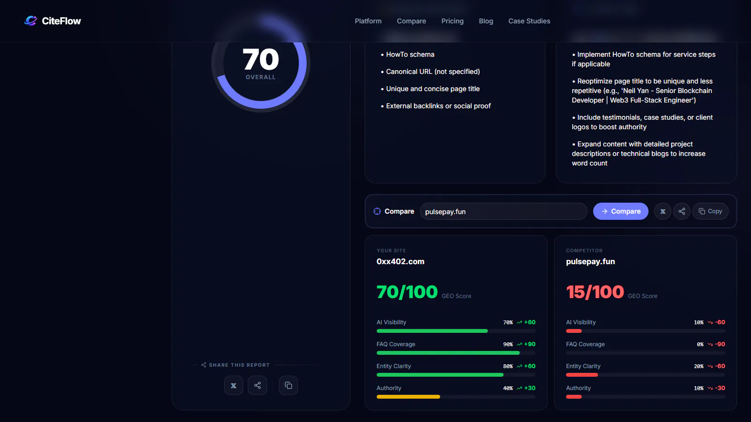Image resolution: width=751 pixels, height=422 pixels.
Task: Open Compare in the top navigation
Action: (412, 21)
